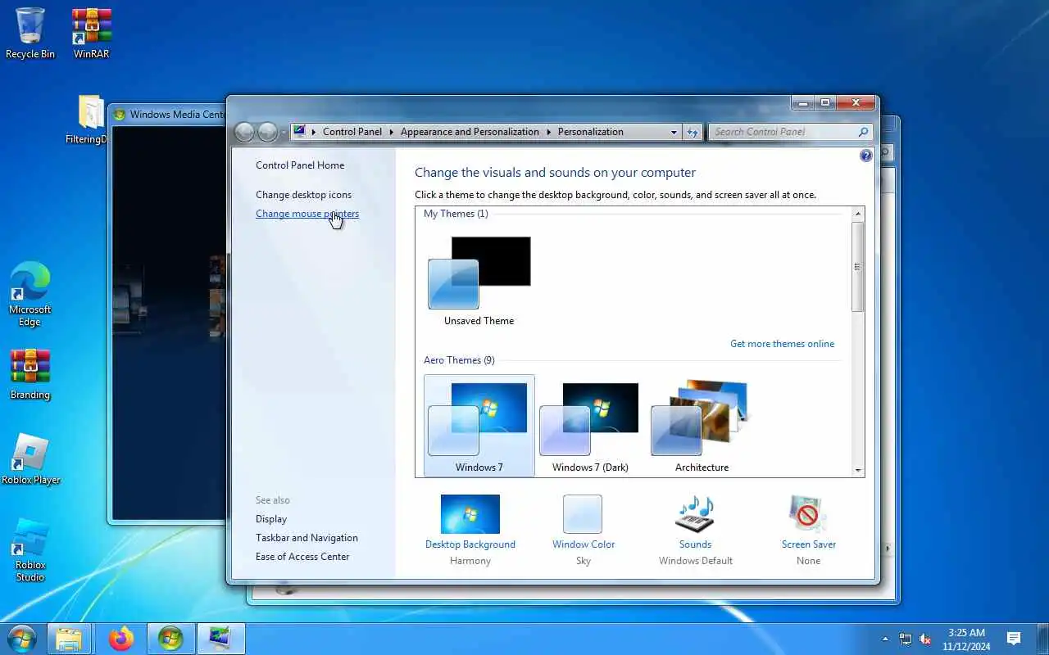Expand the arrow after Control Panel breadcrumb
Image resolution: width=1049 pixels, height=655 pixels.
point(391,132)
